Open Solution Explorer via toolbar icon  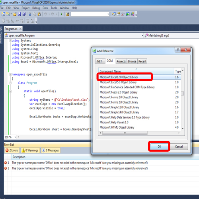114,14
